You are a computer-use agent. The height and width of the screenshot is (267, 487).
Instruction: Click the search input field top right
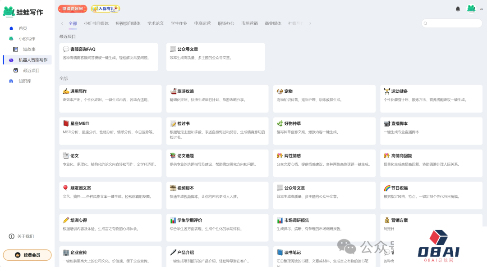451,23
